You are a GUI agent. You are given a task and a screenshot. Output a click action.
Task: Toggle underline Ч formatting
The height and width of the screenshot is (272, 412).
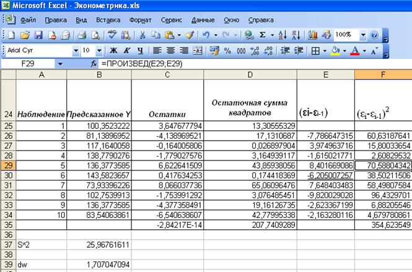pyautogui.click(x=140, y=50)
